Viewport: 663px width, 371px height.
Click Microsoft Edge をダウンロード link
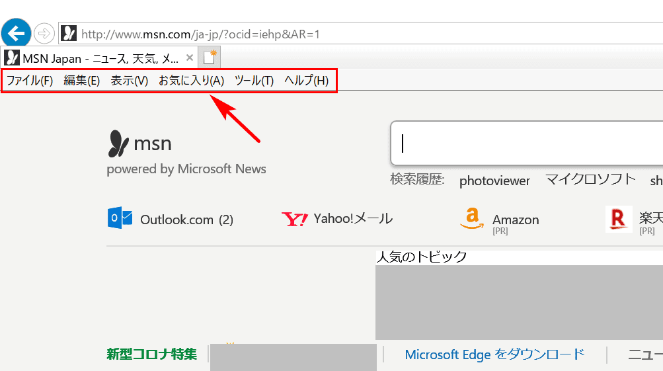(x=494, y=354)
